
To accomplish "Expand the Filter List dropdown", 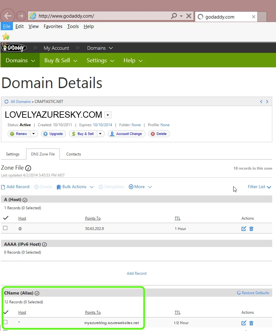I will pyautogui.click(x=259, y=187).
